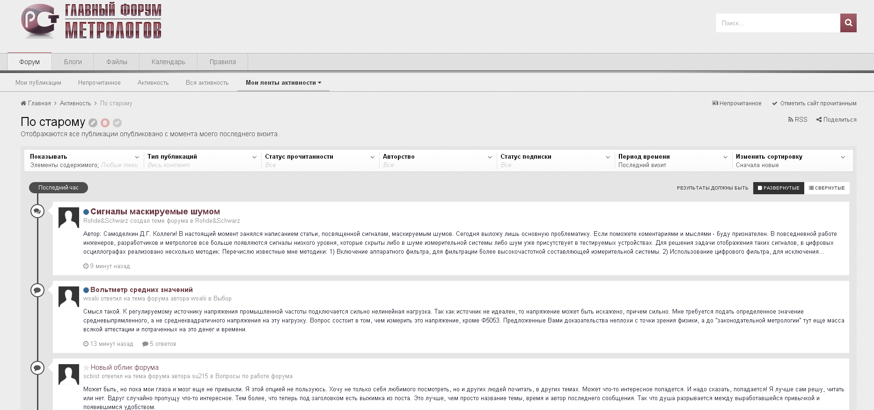The width and height of the screenshot is (874, 410).
Task: Mark site read via Отметить сайт прочитанным
Action: pos(814,103)
